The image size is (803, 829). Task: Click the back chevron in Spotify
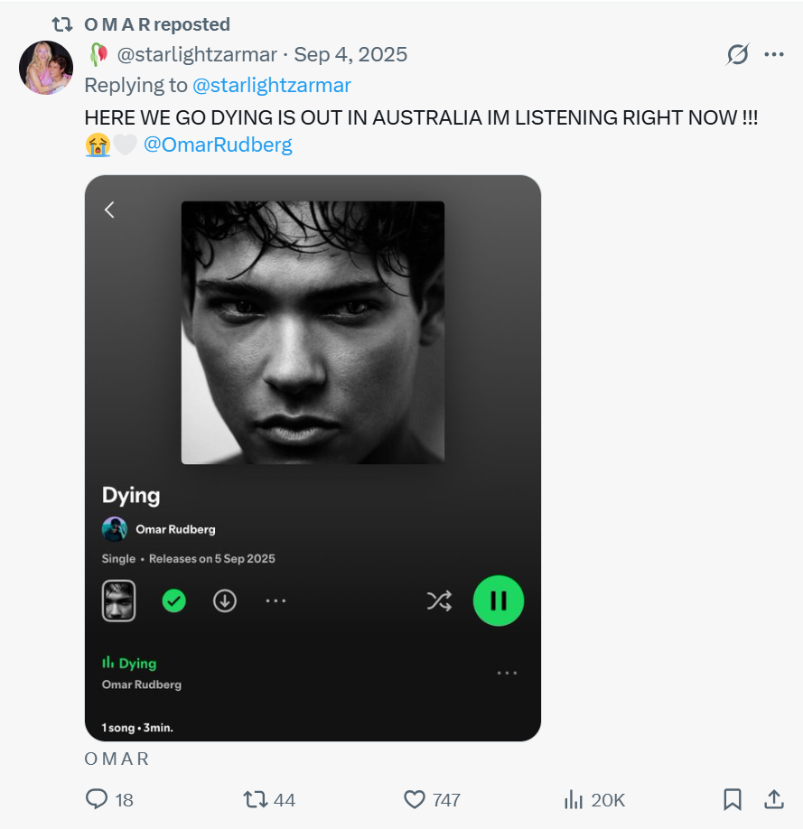109,210
